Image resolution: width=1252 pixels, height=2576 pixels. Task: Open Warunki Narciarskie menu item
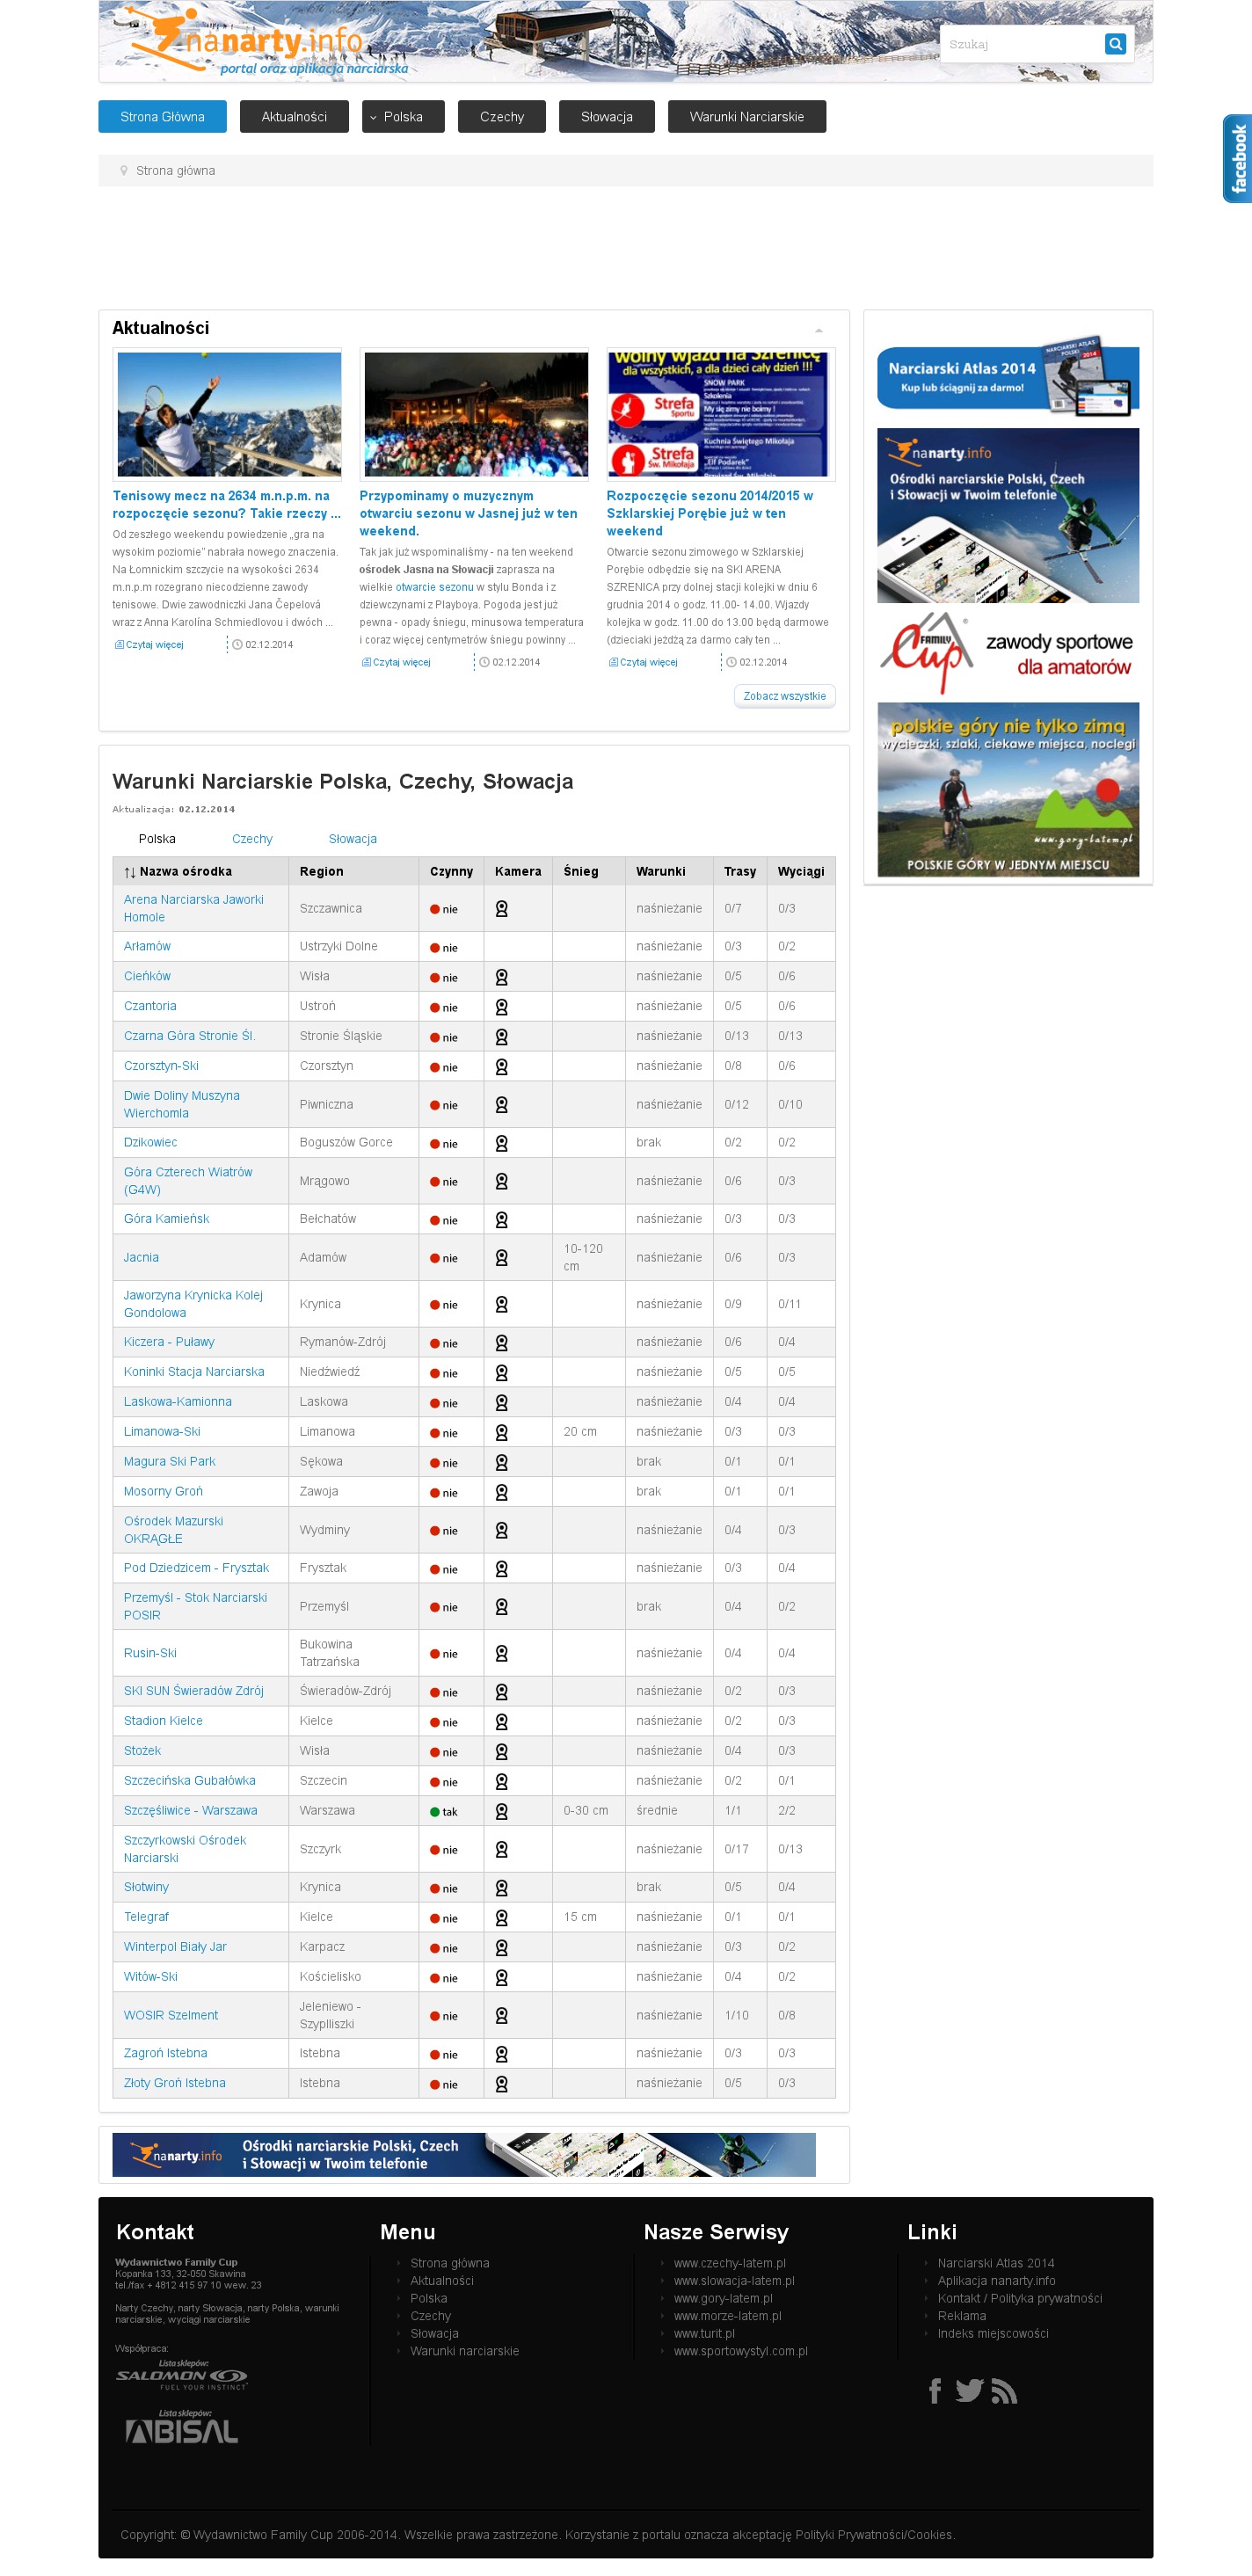(x=746, y=117)
